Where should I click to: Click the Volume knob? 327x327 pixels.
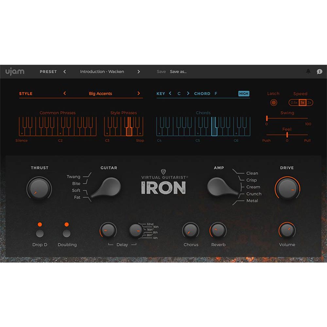click(x=287, y=230)
